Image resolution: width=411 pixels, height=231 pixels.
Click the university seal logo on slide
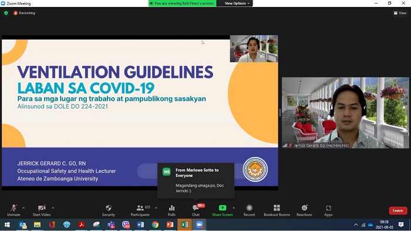click(x=255, y=169)
